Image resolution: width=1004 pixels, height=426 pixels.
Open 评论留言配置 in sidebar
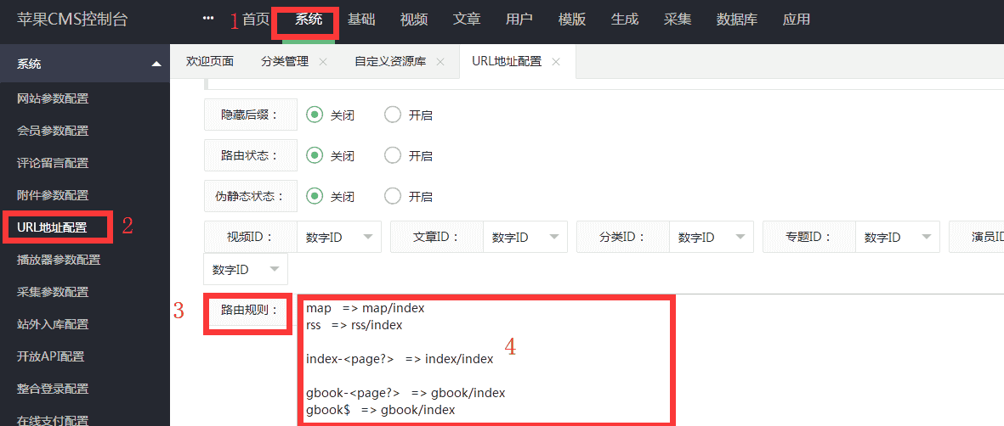[53, 163]
